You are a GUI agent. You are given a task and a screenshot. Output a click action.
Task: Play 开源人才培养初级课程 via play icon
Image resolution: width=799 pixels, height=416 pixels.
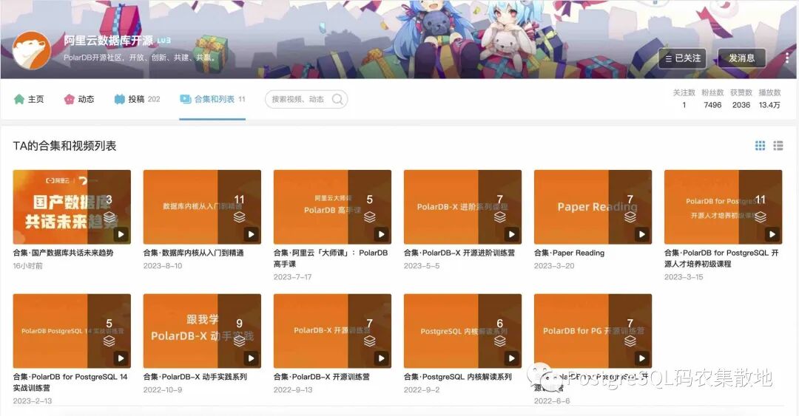pyautogui.click(x=772, y=234)
